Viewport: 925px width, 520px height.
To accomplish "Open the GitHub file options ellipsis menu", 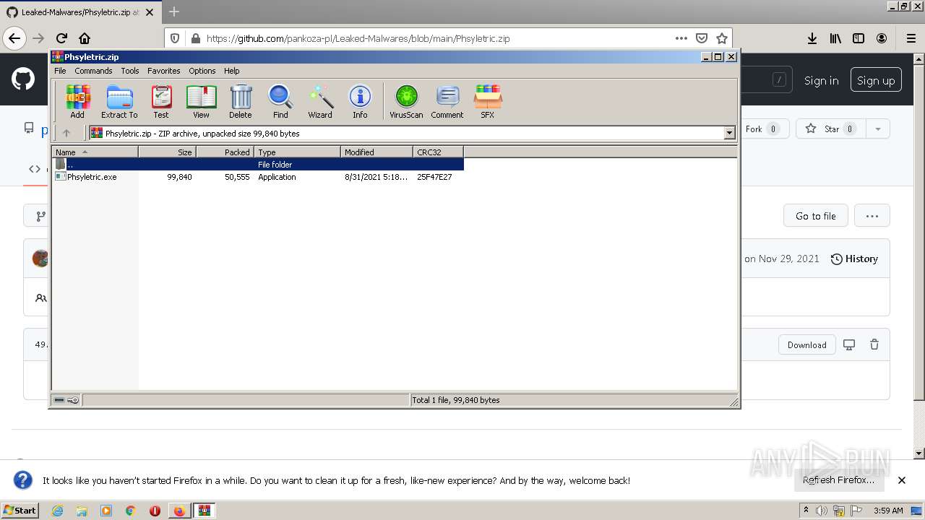I will 872,216.
